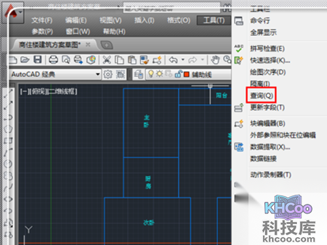Open Plot Preview from toolbar
Viewport: 327px width, 245px height.
(66, 59)
